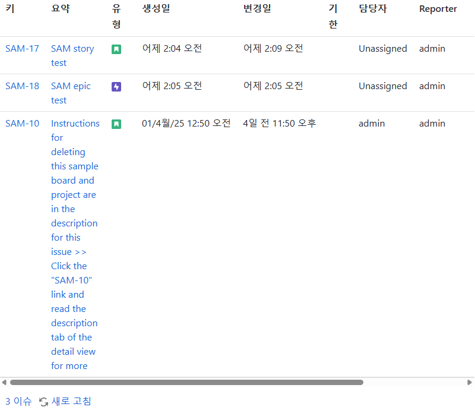475x410 pixels.
Task: Open issue key SAM-10
Action: pos(22,124)
